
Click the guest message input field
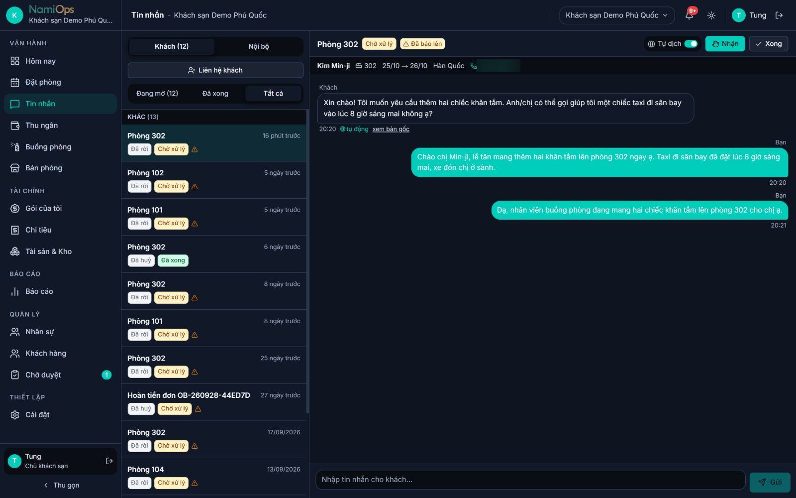[x=530, y=480]
